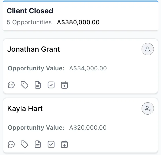Add appointment calendar icon on Kayla Hart card
This screenshot has width=161, height=155.
(x=64, y=144)
